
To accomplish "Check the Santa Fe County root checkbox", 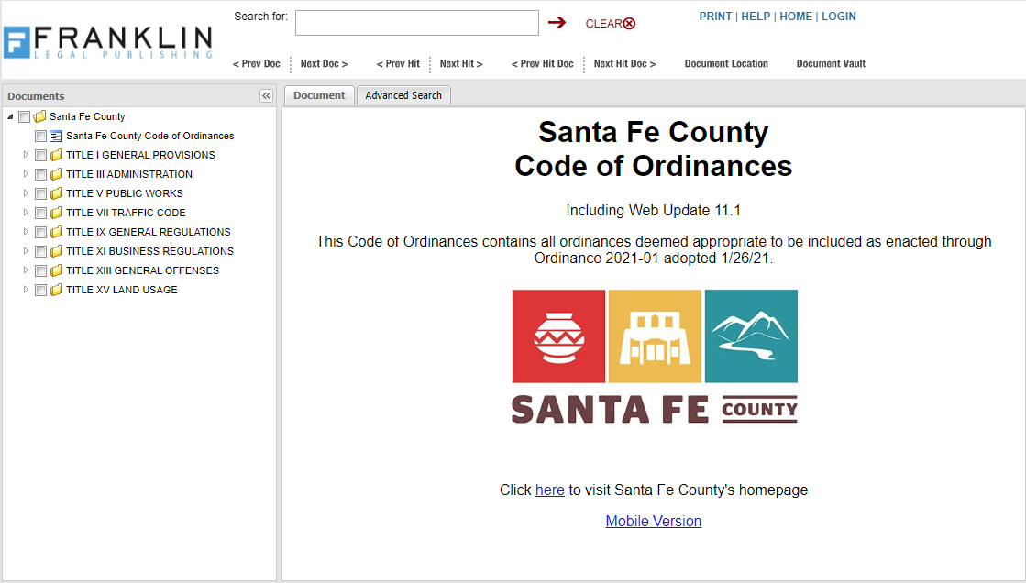I will (24, 116).
